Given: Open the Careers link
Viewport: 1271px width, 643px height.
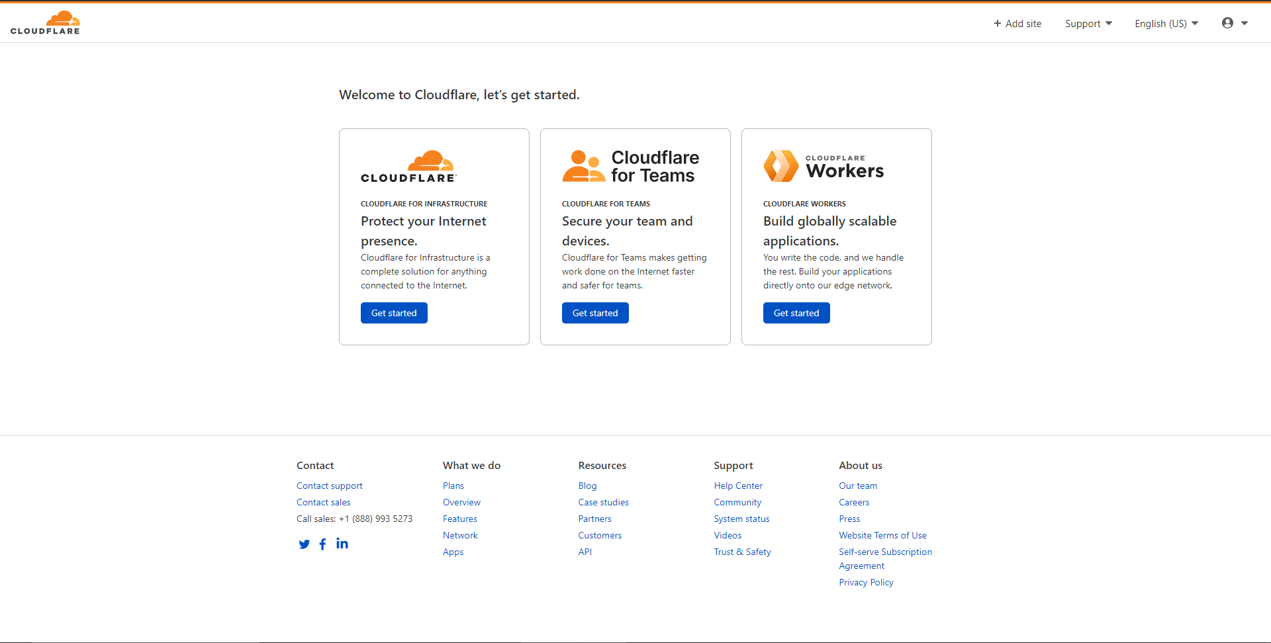Looking at the screenshot, I should pos(854,502).
